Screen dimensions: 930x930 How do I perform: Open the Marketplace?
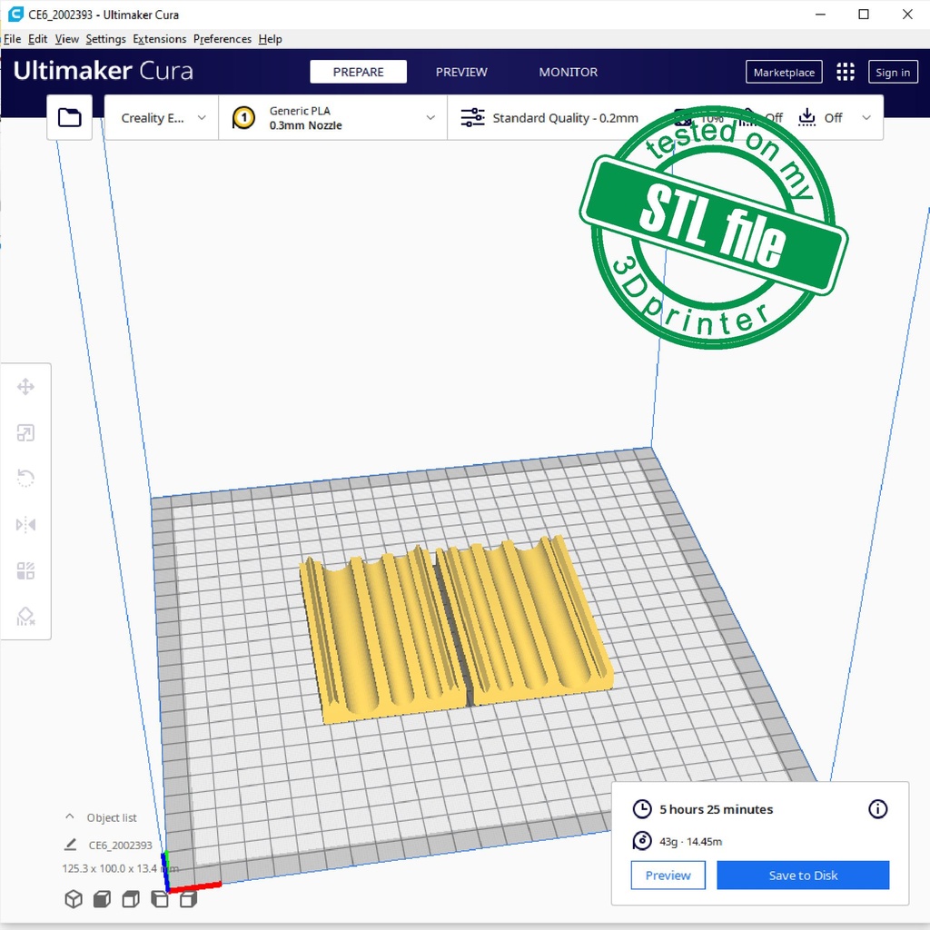tap(784, 73)
